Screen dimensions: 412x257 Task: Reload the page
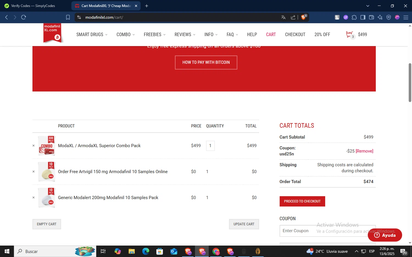click(x=24, y=17)
